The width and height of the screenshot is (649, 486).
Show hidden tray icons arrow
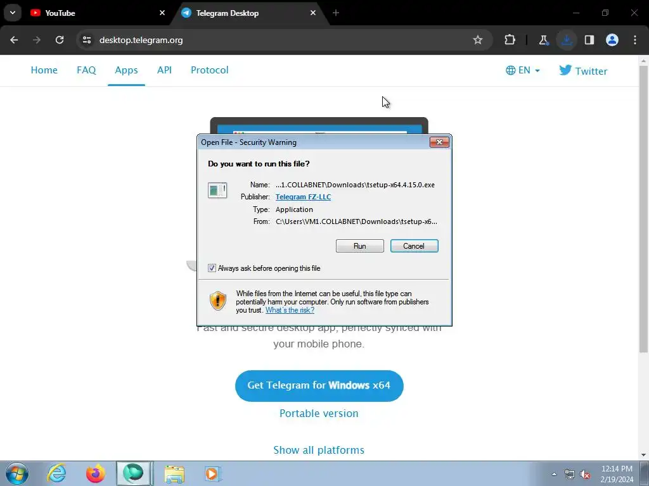pos(554,474)
